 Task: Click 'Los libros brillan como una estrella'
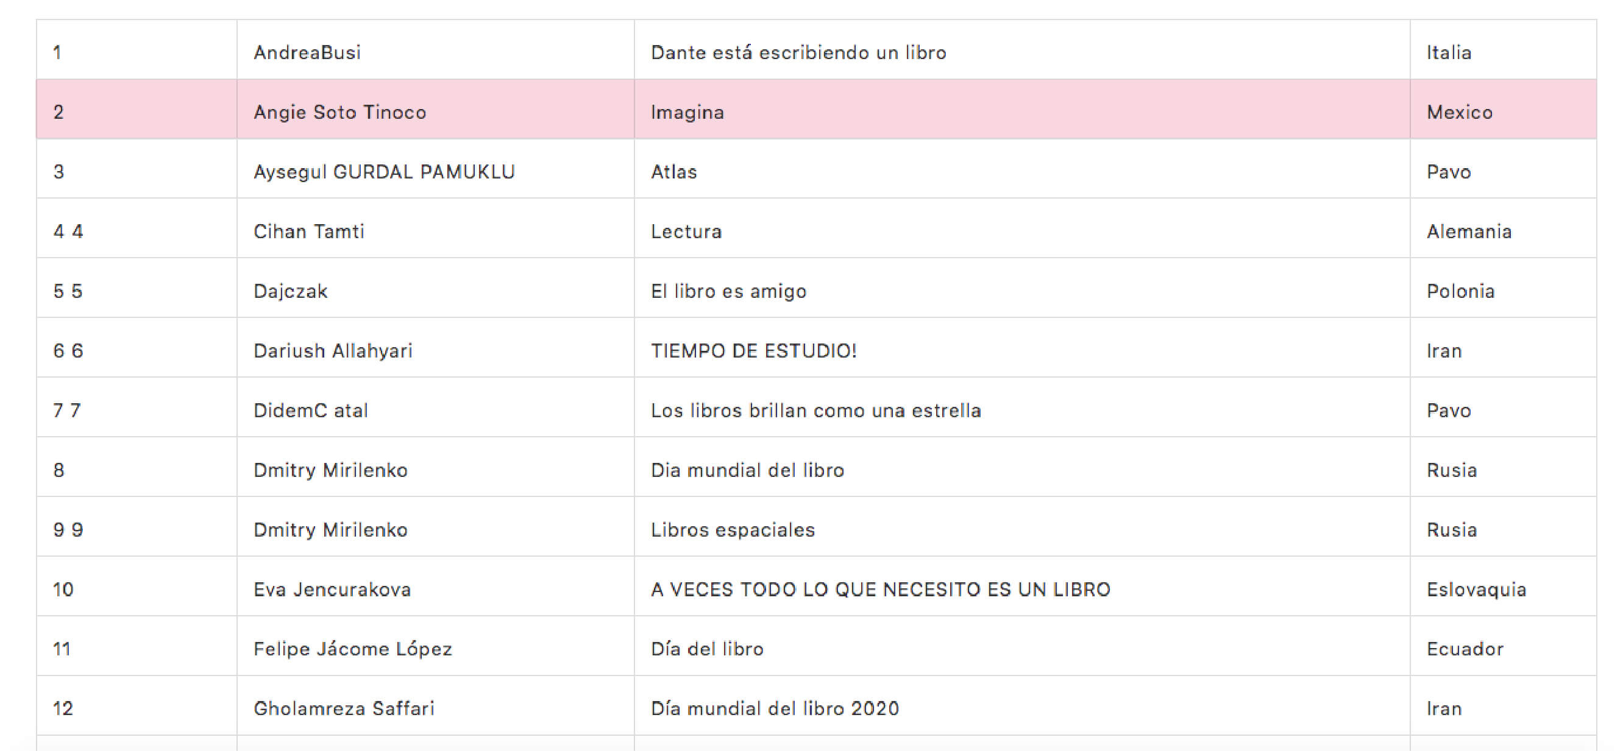[x=816, y=411]
